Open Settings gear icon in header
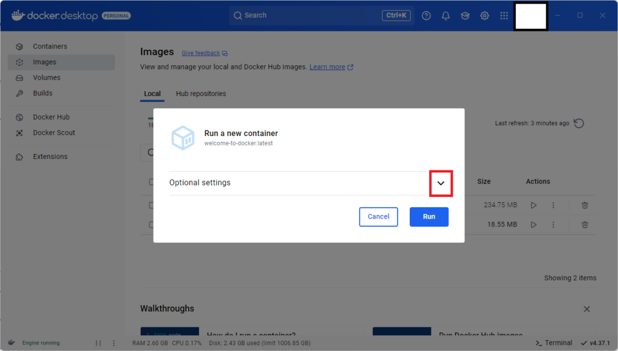The width and height of the screenshot is (618, 351). pos(485,15)
